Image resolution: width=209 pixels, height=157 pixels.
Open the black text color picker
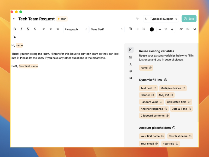point(152,29)
